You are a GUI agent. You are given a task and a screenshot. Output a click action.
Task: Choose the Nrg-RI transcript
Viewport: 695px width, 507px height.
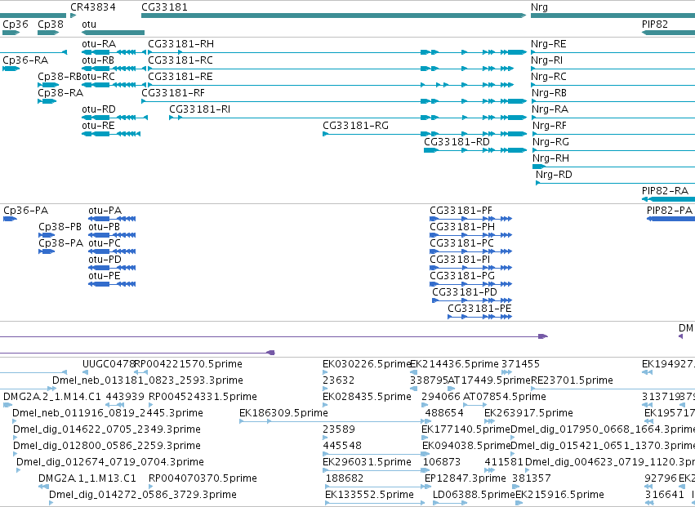coord(613,69)
